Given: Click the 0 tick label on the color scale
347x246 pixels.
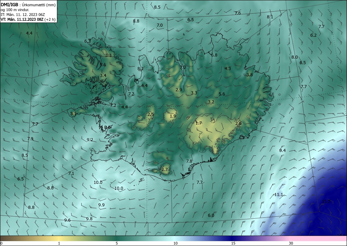Looking at the screenshot, I should 1,243.
